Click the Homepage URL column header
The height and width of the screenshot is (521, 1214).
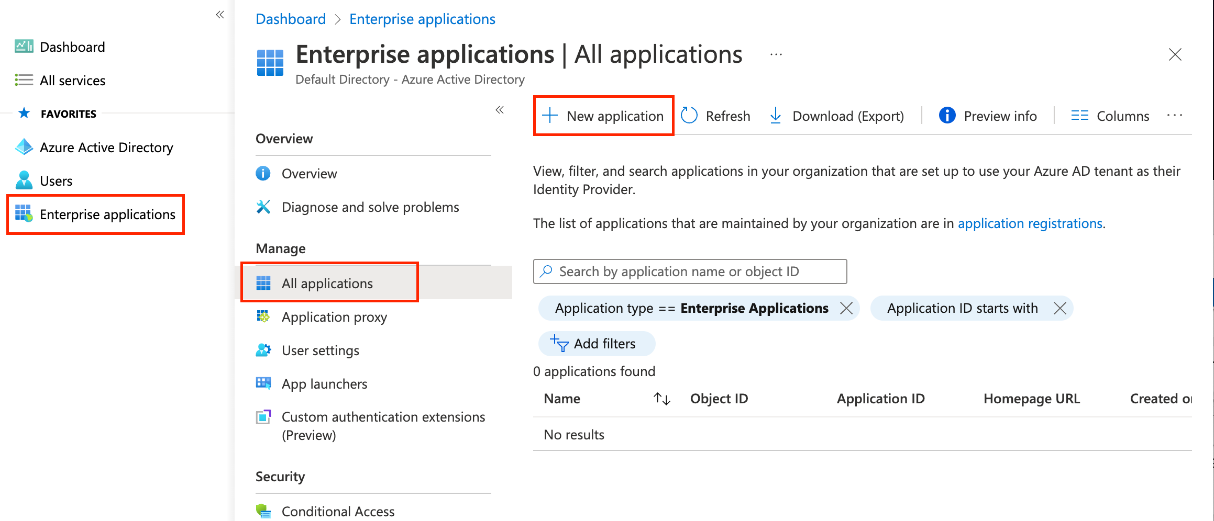1032,399
